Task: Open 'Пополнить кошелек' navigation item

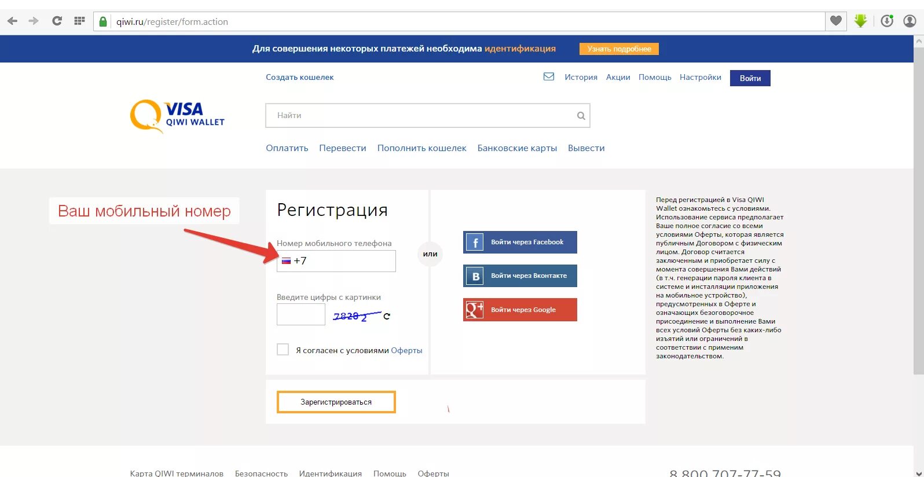Action: point(421,148)
